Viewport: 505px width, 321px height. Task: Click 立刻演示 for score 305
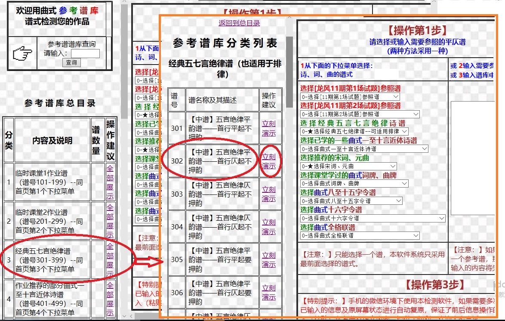269,260
